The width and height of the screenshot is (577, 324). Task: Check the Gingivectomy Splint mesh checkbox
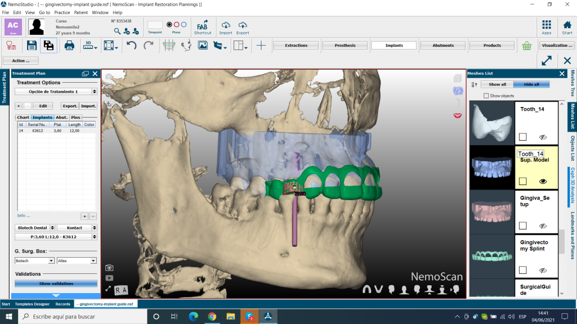coord(522,270)
